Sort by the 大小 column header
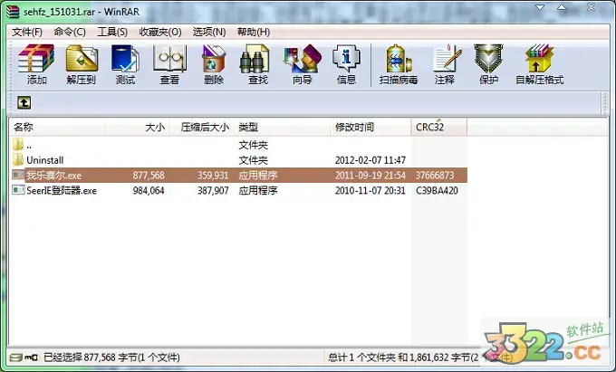 (137, 127)
